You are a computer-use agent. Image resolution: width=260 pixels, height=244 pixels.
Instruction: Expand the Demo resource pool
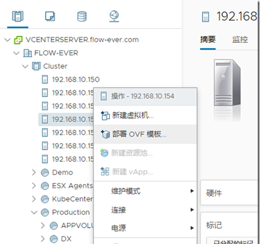tap(34, 173)
